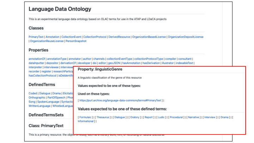
Task: Open the annotationOf property link
Action: tap(37, 59)
